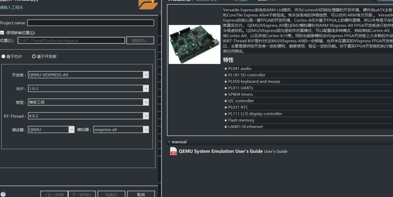
Task: Uncheck 使用缺省位置 default location option
Action: tap(3, 33)
